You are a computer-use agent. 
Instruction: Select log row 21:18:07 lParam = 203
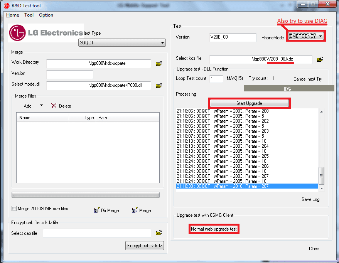[247, 131]
